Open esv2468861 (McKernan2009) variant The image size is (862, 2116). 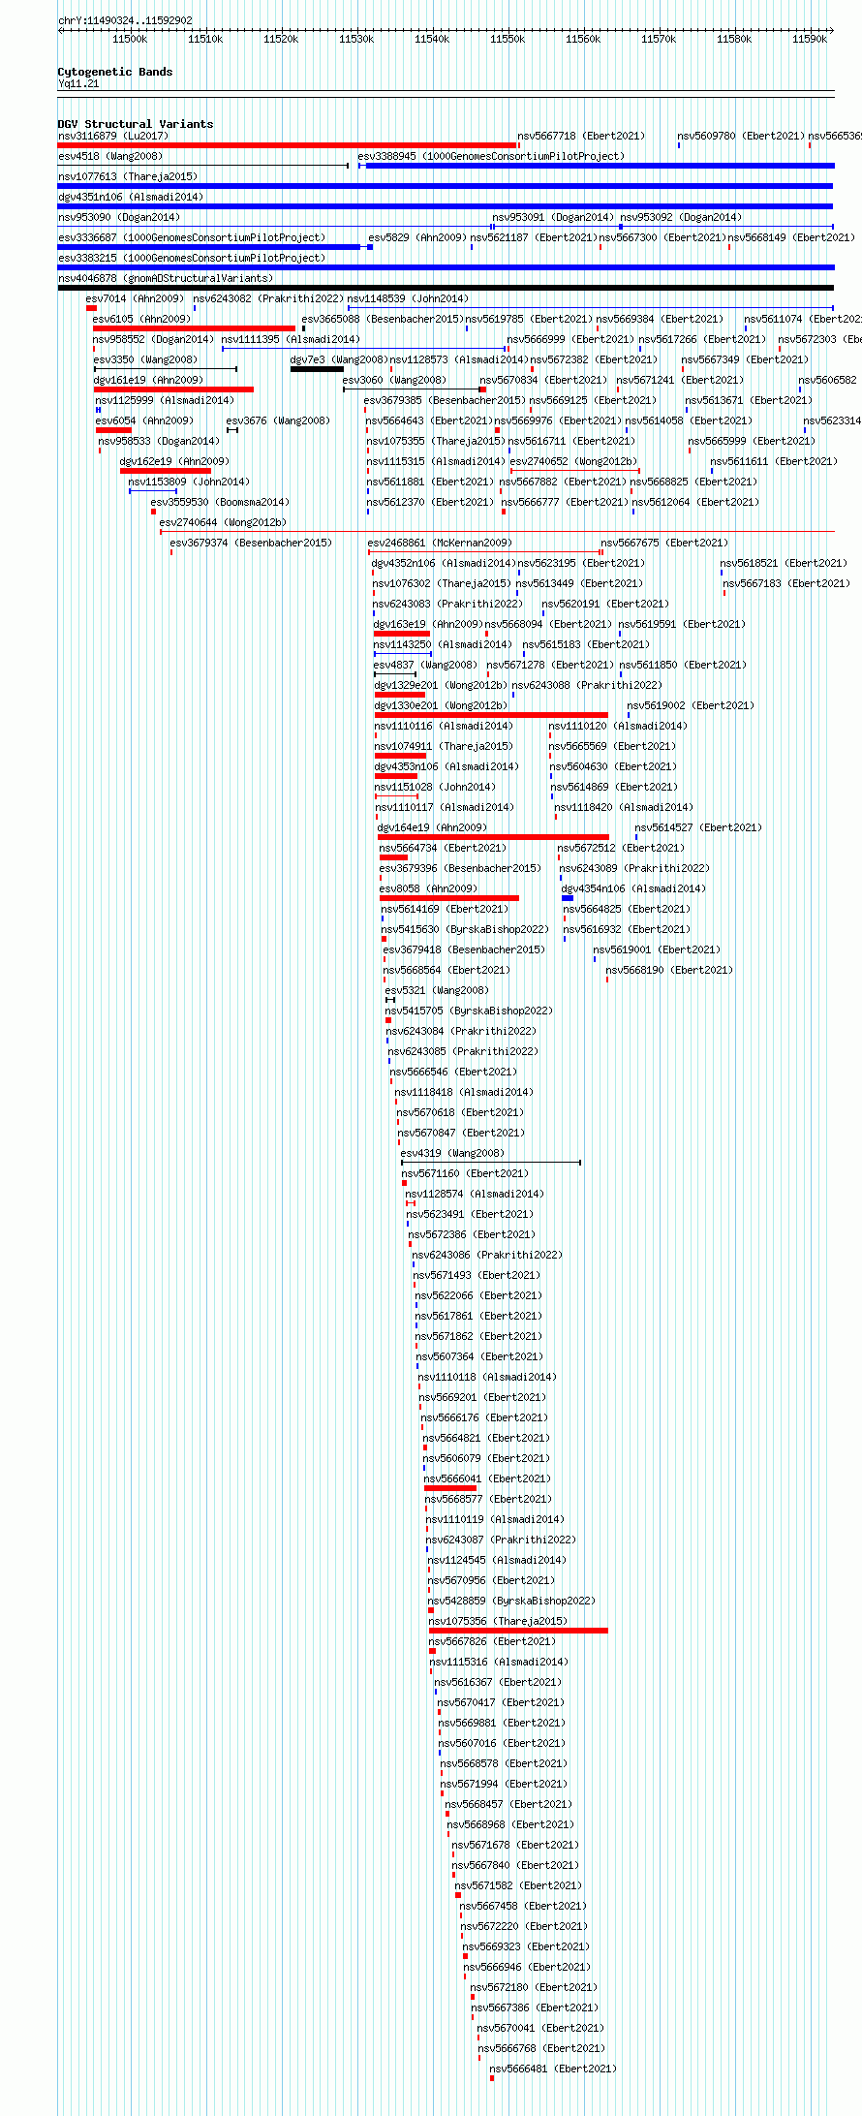[440, 543]
